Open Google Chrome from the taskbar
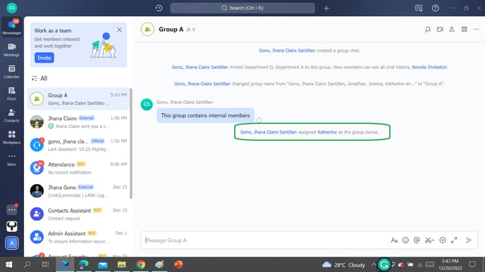Screen dimensions: 485x272 coord(141,264)
